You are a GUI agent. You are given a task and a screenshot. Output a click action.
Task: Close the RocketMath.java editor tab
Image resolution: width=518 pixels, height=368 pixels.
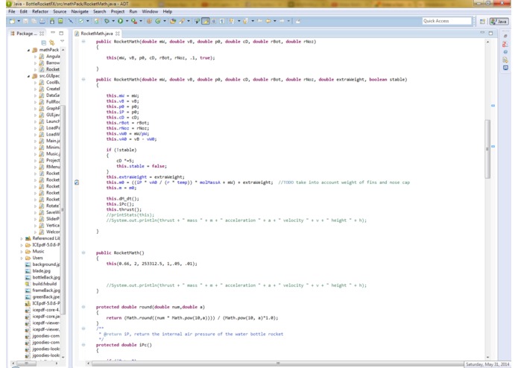pyautogui.click(x=118, y=34)
